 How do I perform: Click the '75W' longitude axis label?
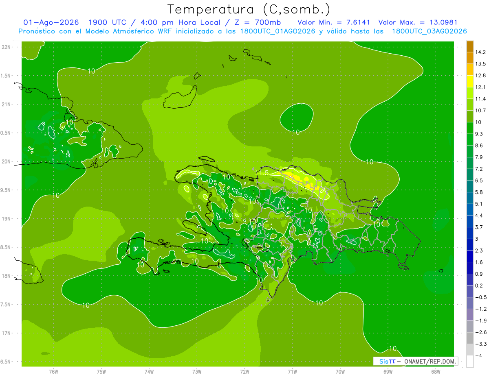tap(101, 372)
